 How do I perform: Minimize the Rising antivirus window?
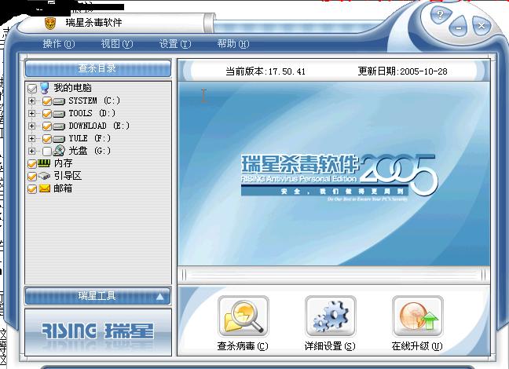[459, 27]
